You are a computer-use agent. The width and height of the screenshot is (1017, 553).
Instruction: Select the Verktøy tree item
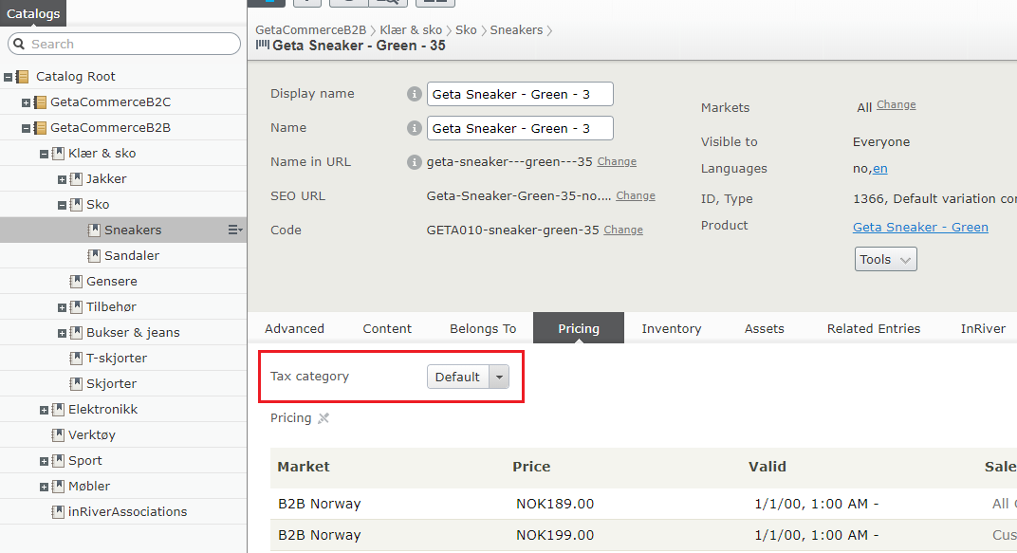point(122,435)
